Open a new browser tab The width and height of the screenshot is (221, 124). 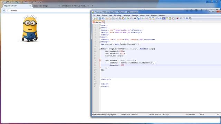coord(93,6)
